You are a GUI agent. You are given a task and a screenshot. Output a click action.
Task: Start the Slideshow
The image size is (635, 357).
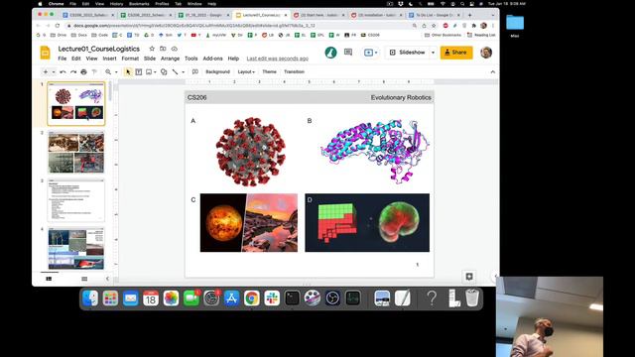point(408,53)
